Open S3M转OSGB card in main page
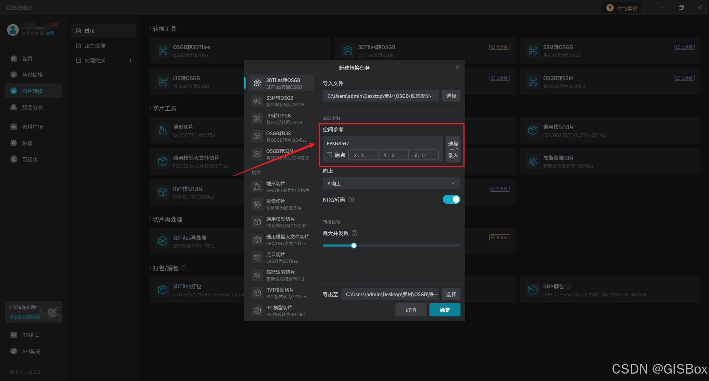The height and width of the screenshot is (381, 709). [610, 51]
